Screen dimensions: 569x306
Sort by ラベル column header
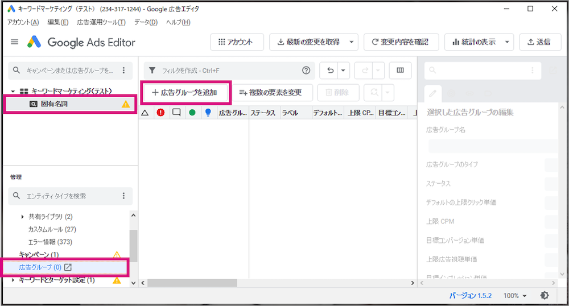[296, 113]
